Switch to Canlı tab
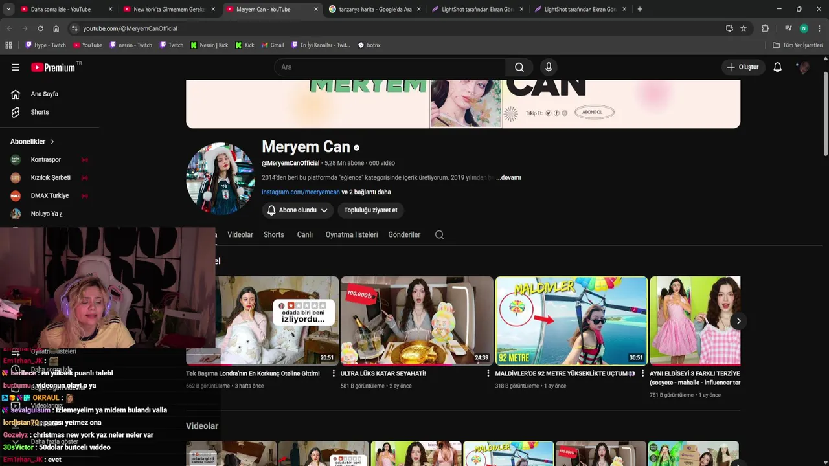This screenshot has width=829, height=466. pyautogui.click(x=305, y=235)
